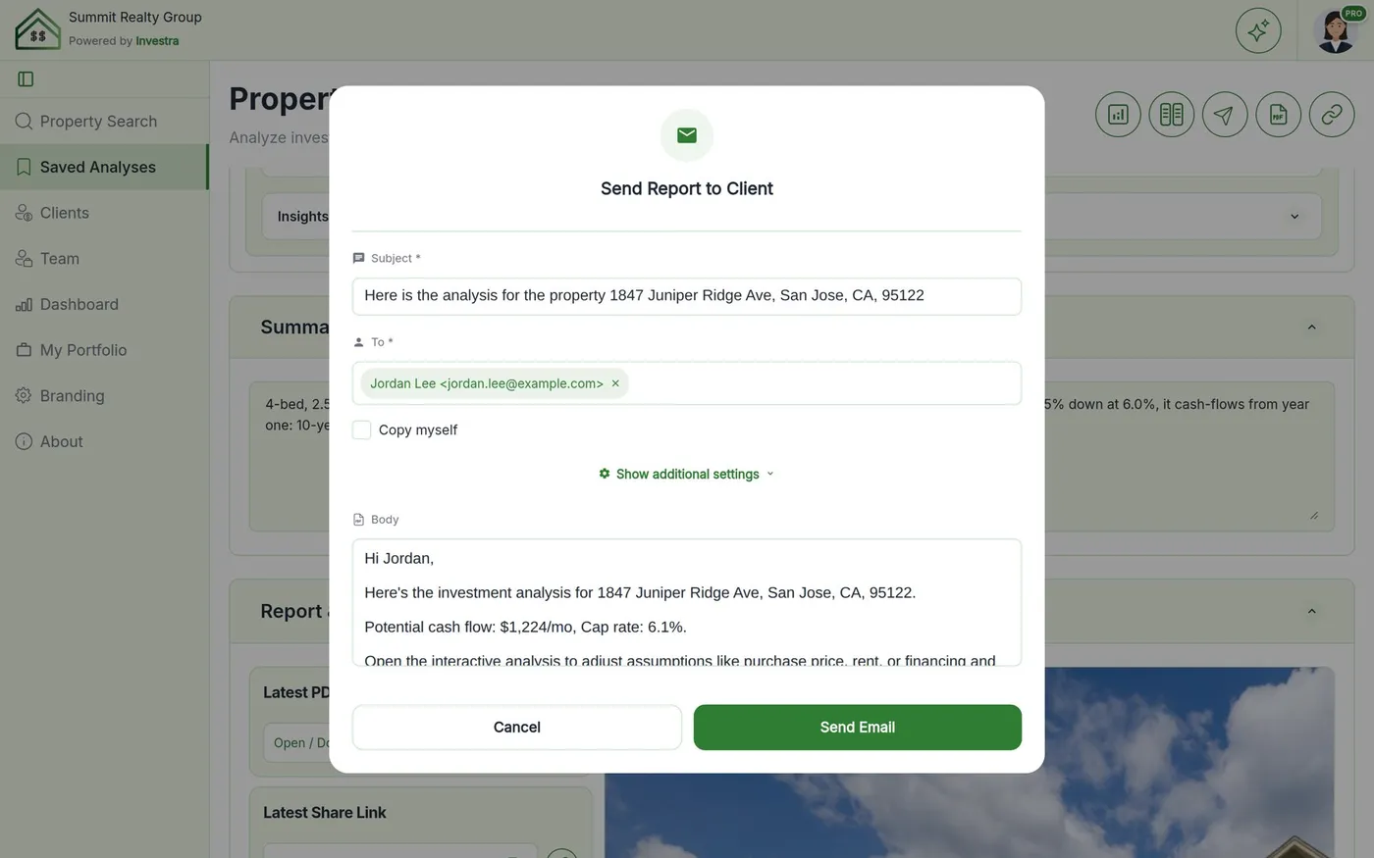Click the Summit Realty Group house logo
Image resolution: width=1374 pixels, height=858 pixels.
click(37, 28)
